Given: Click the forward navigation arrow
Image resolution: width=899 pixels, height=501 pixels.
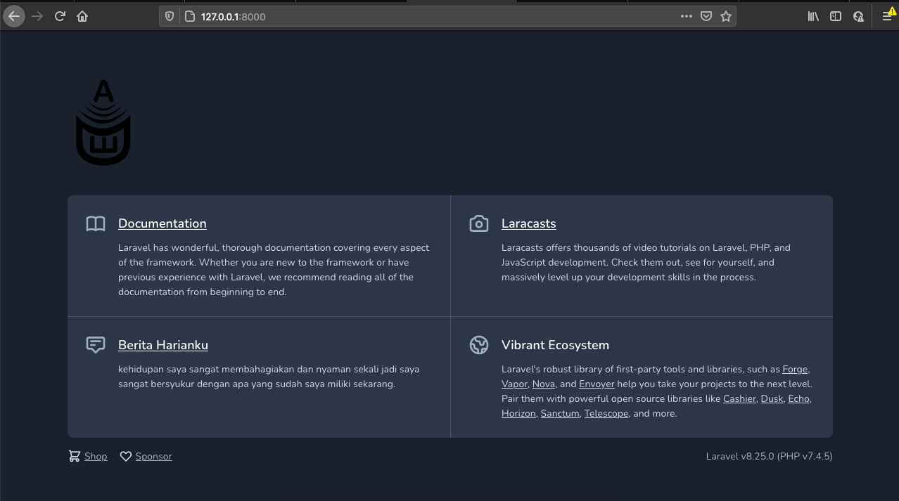Looking at the screenshot, I should (x=37, y=16).
